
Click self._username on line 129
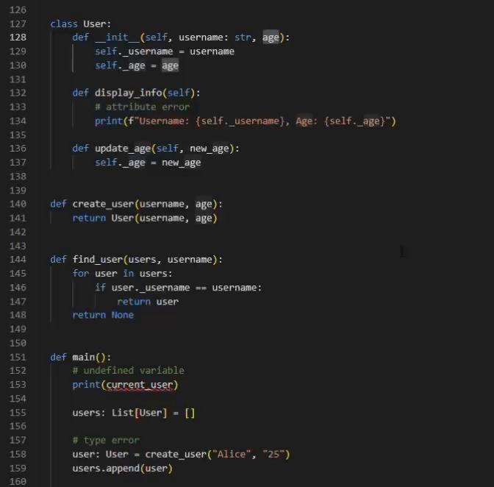(134, 51)
